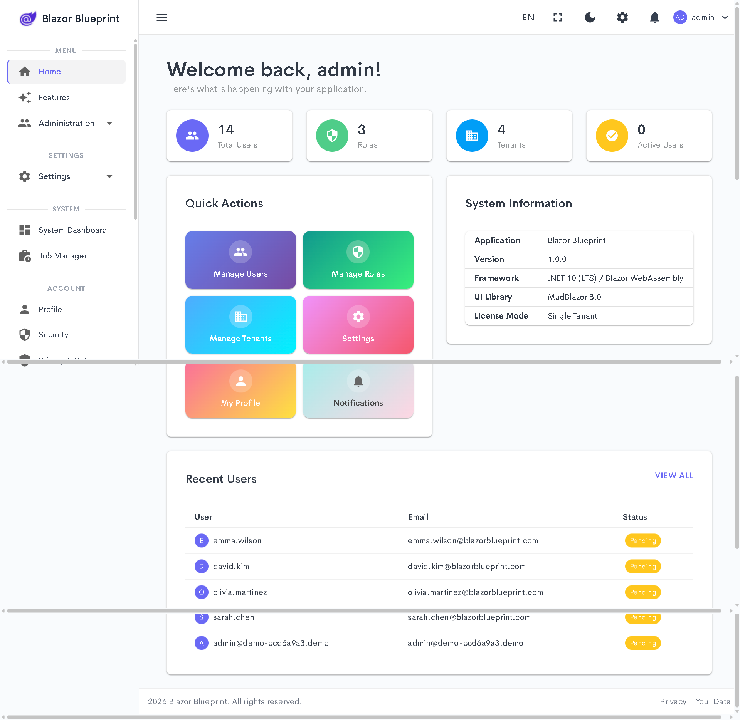The width and height of the screenshot is (740, 721).
Task: Open the EN language selector
Action: (x=528, y=17)
